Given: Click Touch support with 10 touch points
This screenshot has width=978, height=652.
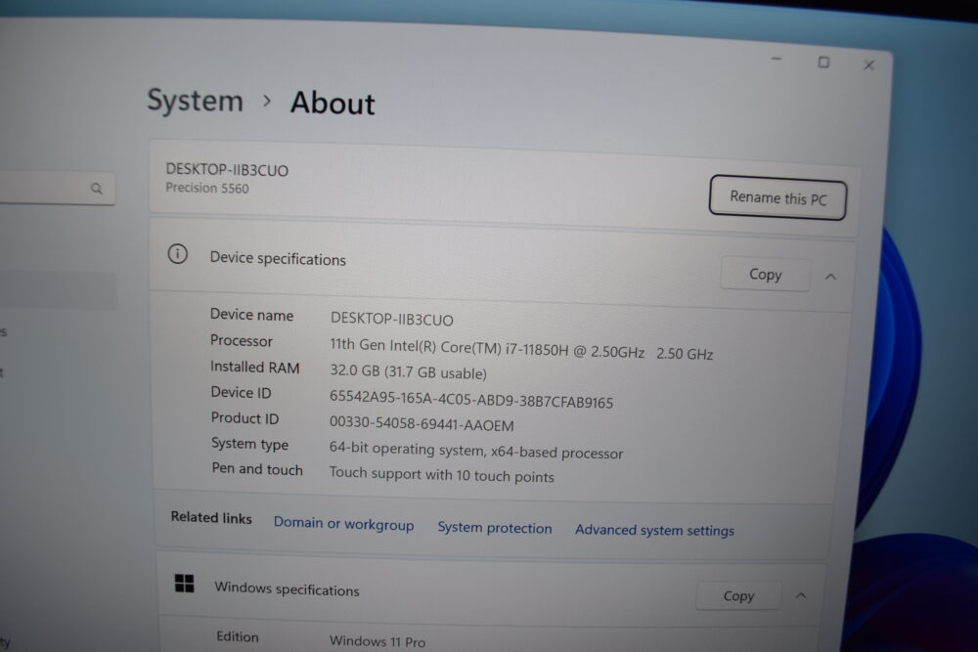Looking at the screenshot, I should [442, 475].
